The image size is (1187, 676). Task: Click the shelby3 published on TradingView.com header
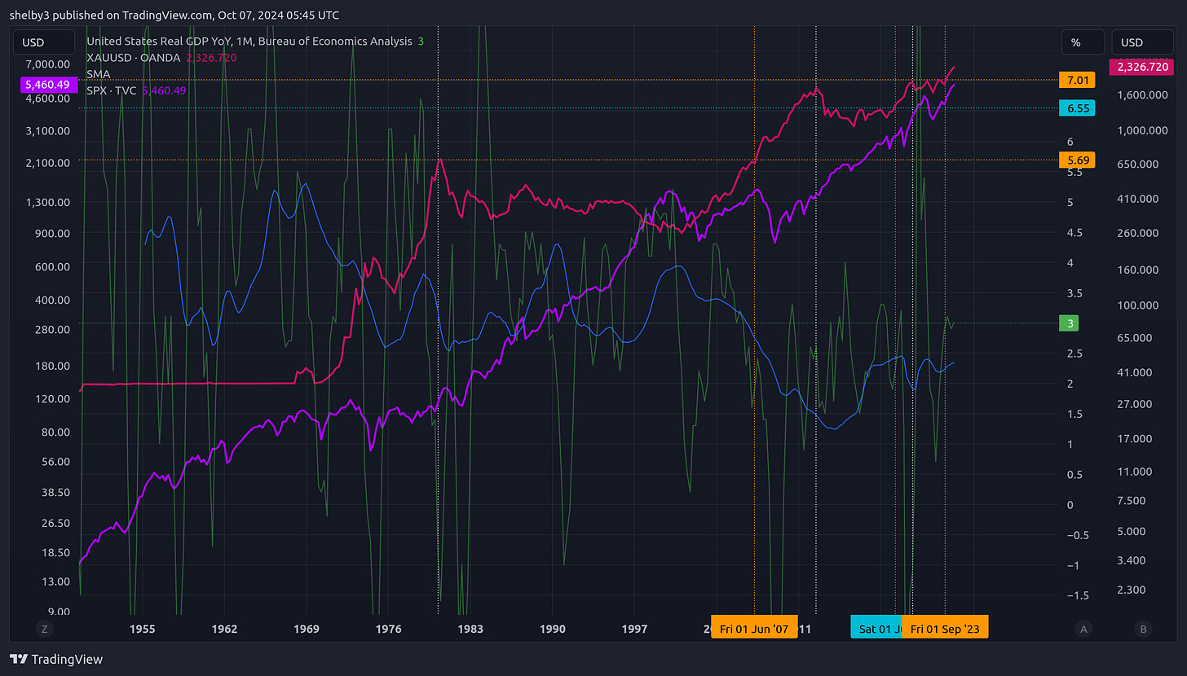coord(174,15)
